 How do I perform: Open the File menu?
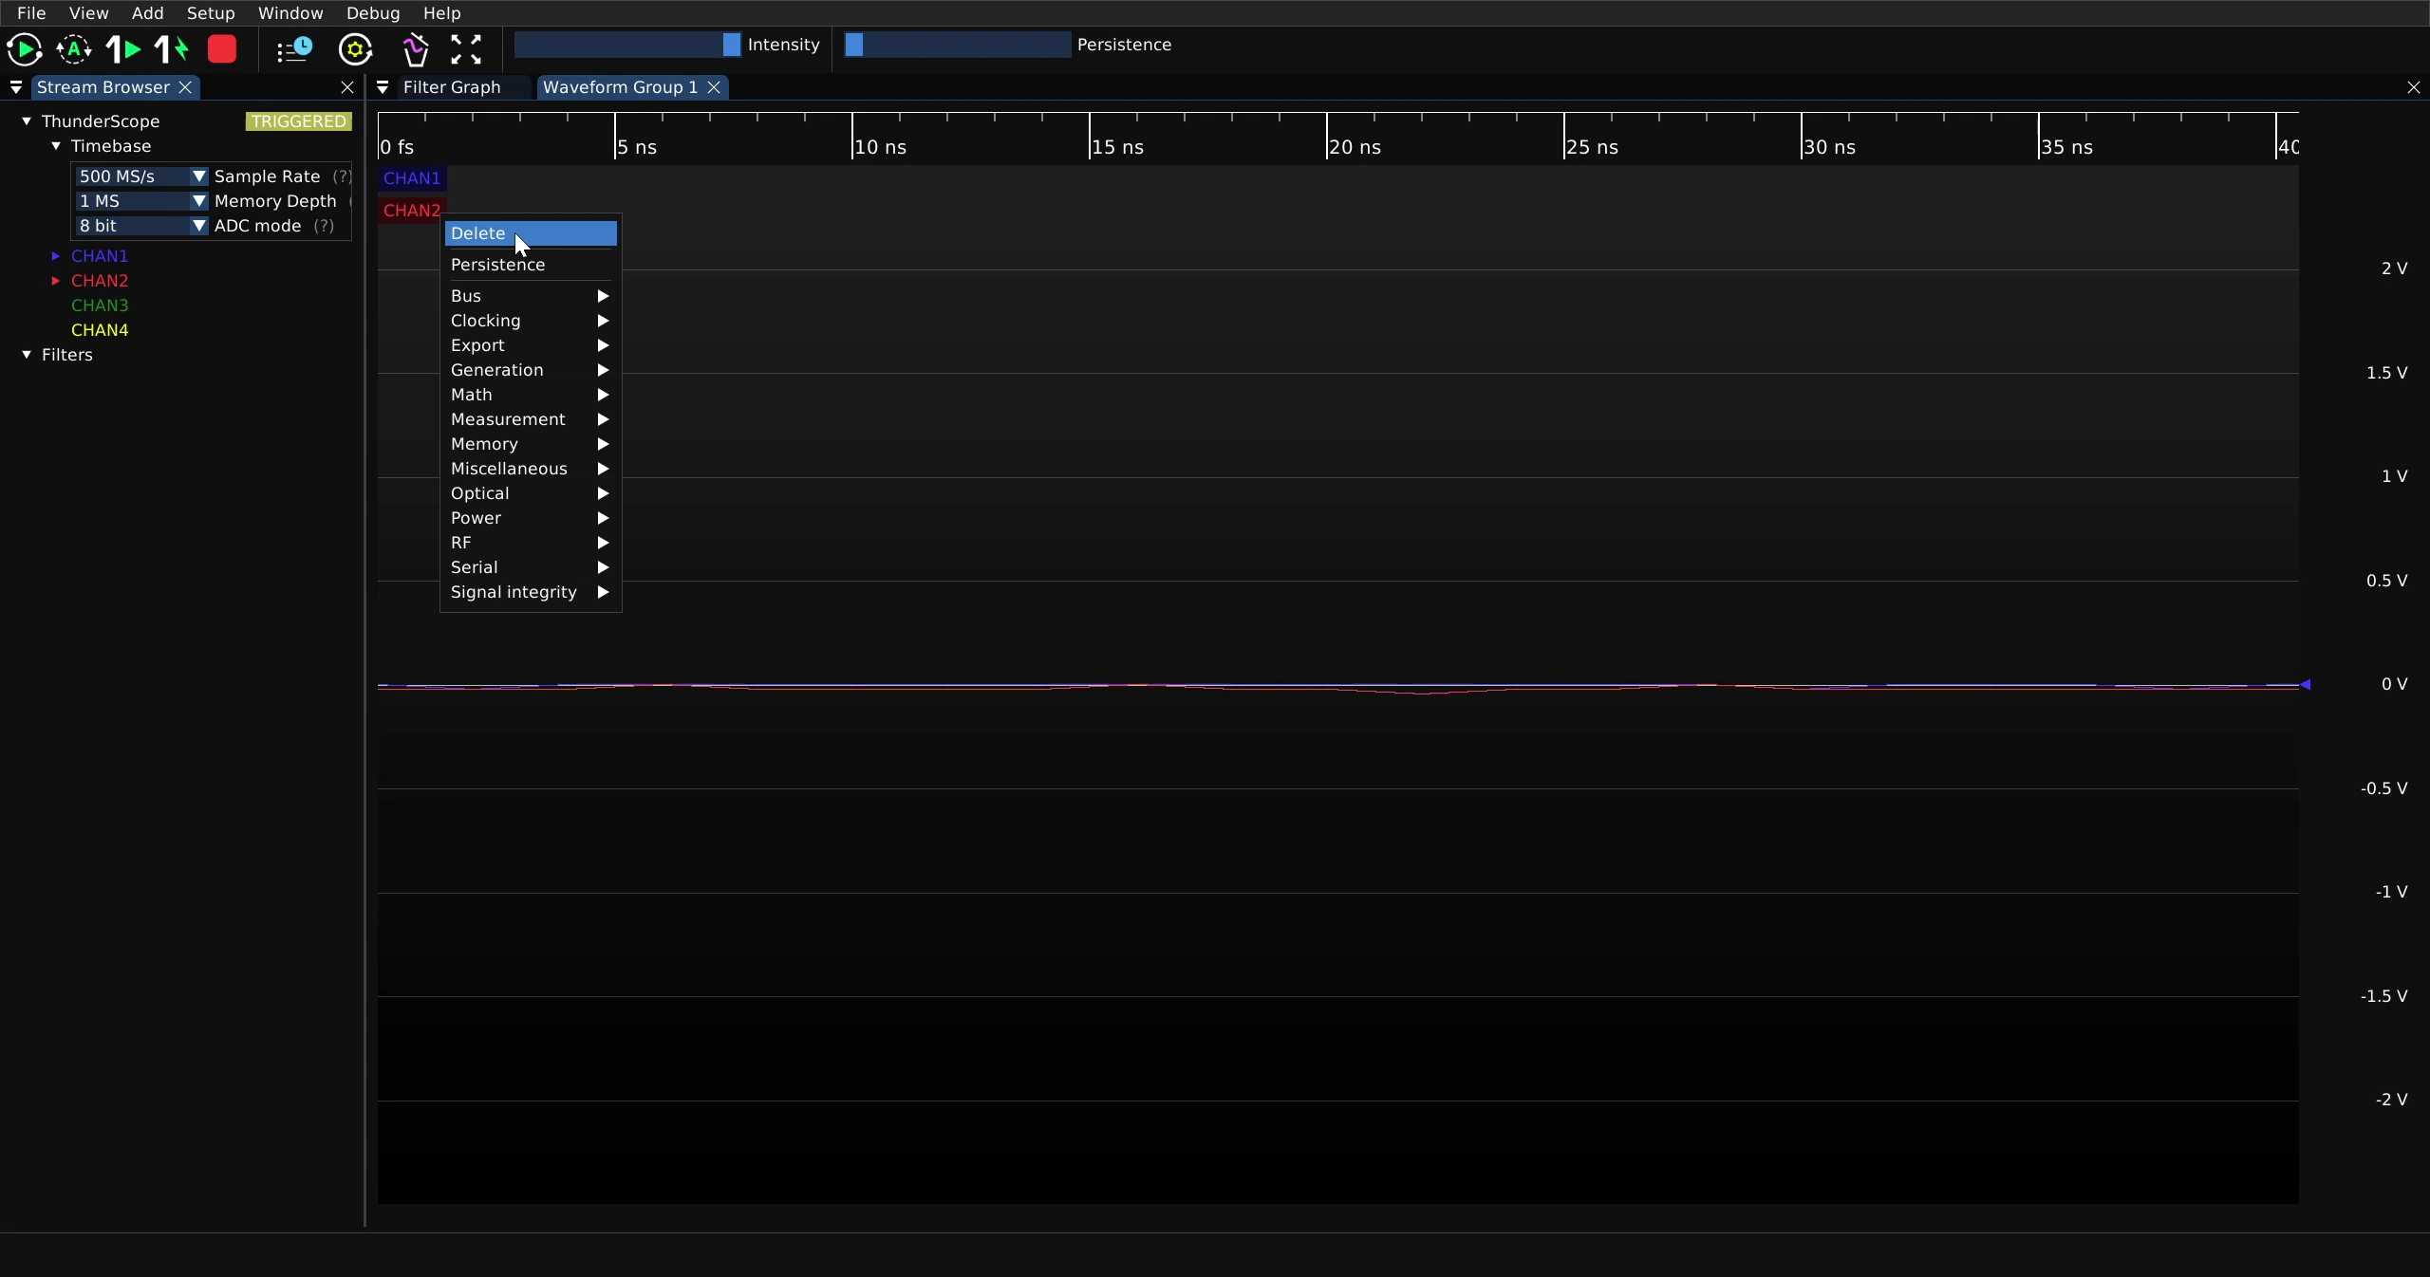click(x=31, y=13)
